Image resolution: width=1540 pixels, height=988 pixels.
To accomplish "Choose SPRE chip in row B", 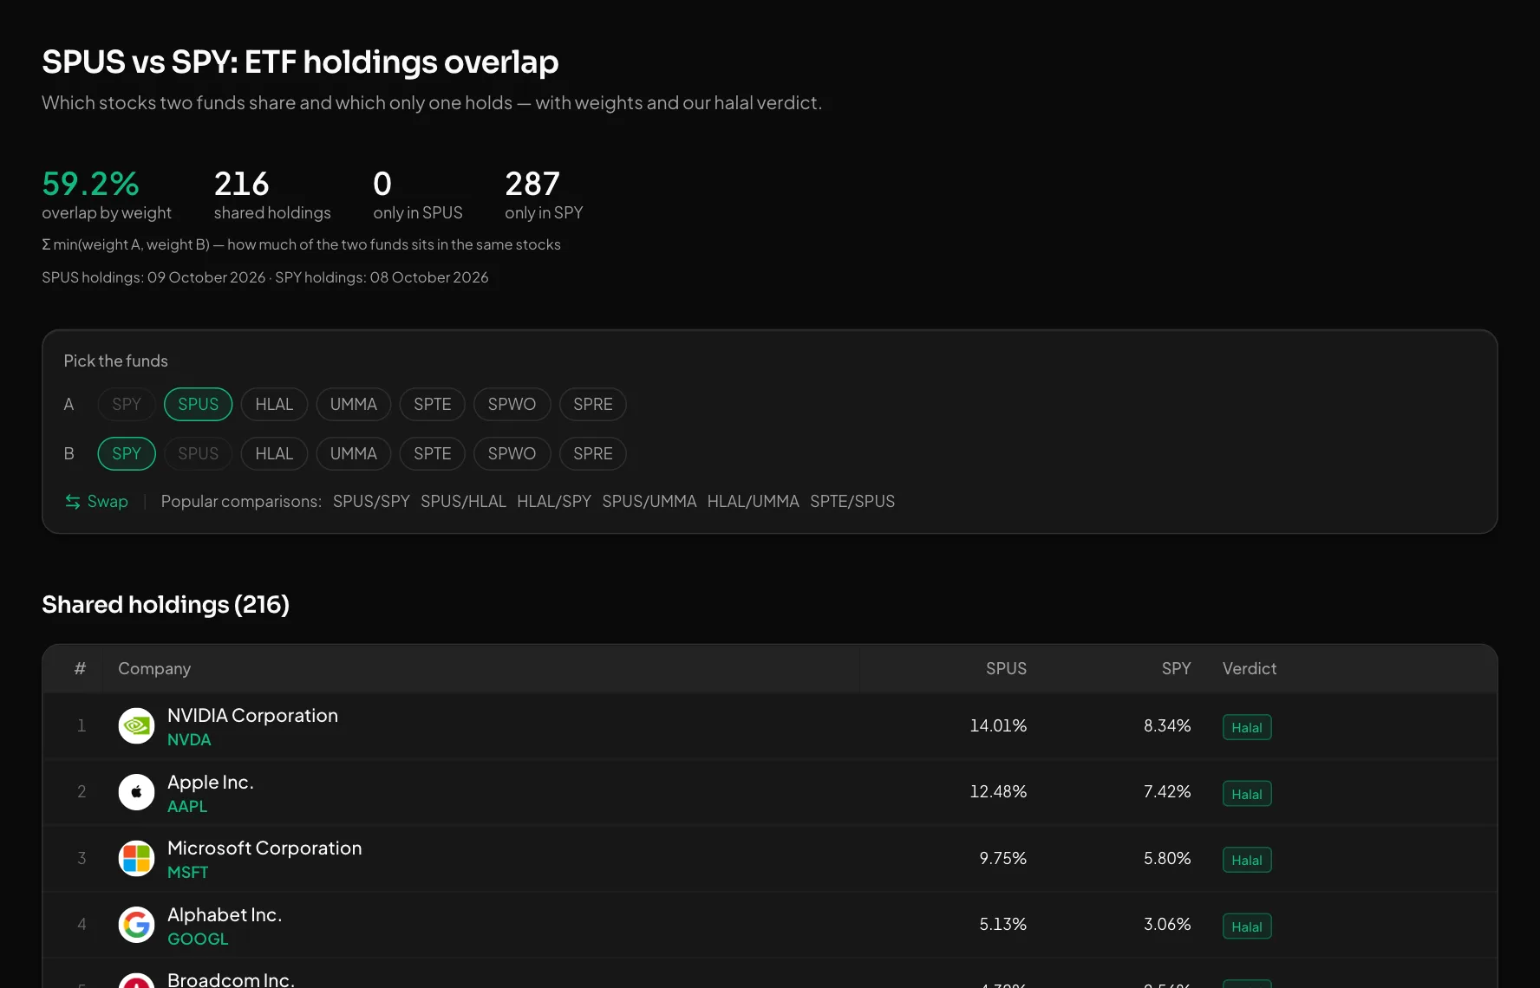I will tap(593, 453).
